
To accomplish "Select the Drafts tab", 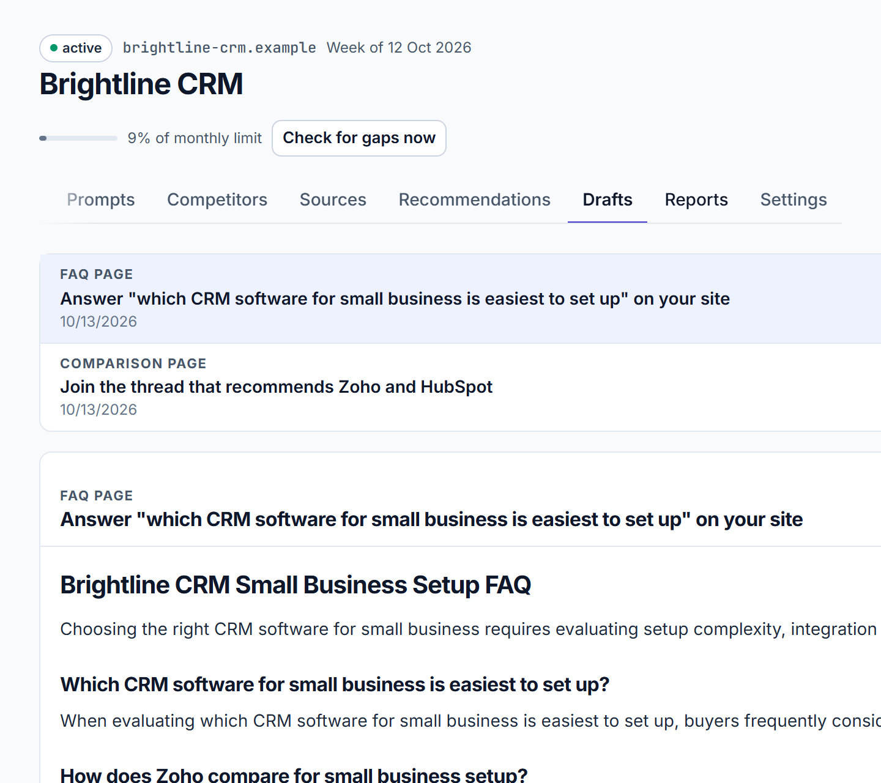I will [608, 199].
